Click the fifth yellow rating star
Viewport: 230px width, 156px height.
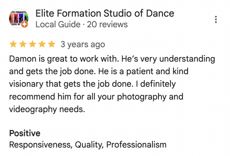(52, 44)
